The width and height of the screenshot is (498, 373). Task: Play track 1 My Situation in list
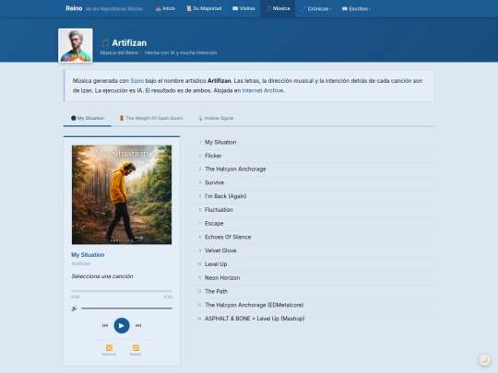pyautogui.click(x=314, y=142)
